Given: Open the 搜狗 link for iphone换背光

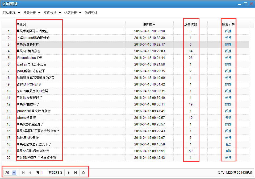Looking at the screenshot, I should point(228,117).
